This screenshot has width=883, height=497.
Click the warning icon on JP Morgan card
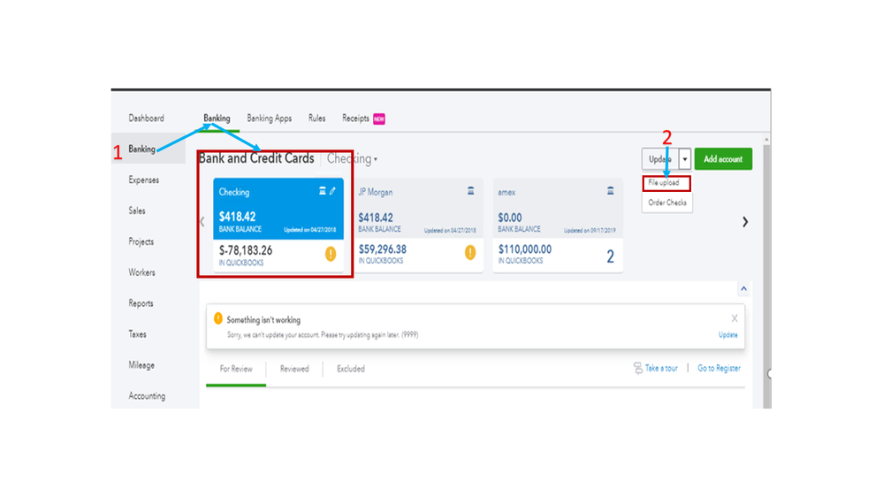tap(470, 252)
